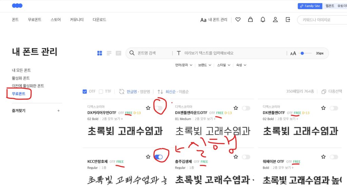Viewport: 347px width, 190px height.
Task: Expand DX젠틀맨OTF 2종 모두 보기
Action: pyautogui.click(x=288, y=119)
